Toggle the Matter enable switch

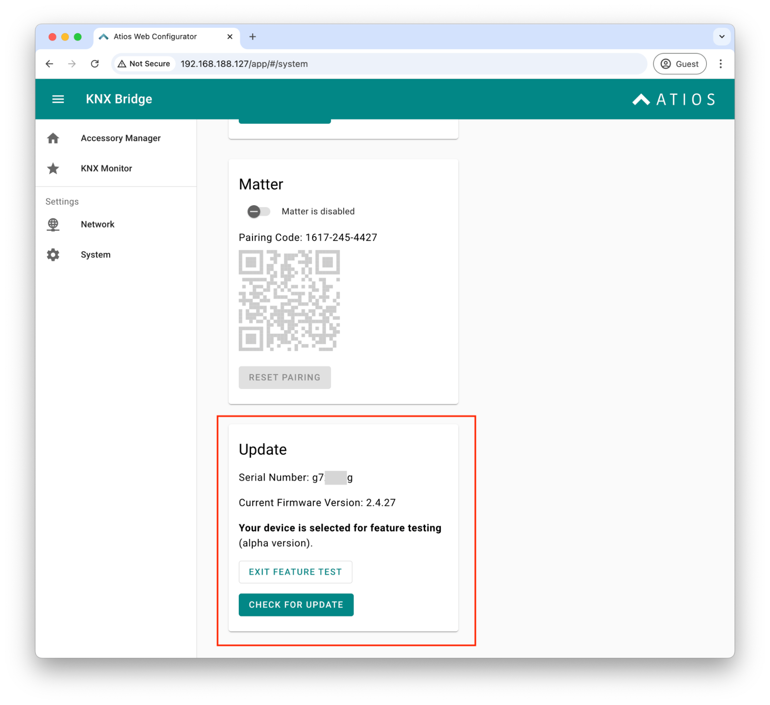[258, 211]
